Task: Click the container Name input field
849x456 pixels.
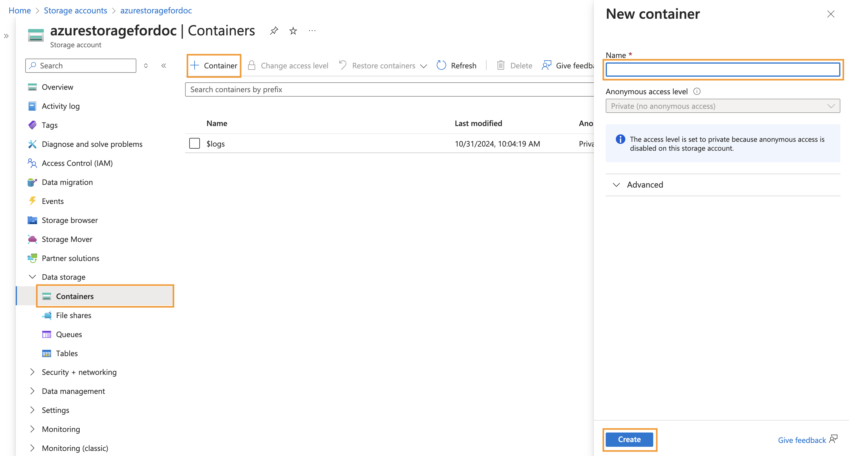Action: pyautogui.click(x=722, y=70)
